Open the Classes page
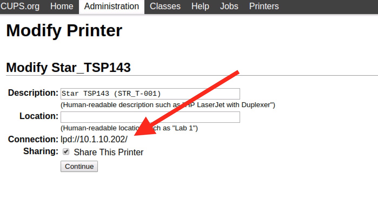Image resolution: width=378 pixels, height=198 pixels. click(165, 6)
